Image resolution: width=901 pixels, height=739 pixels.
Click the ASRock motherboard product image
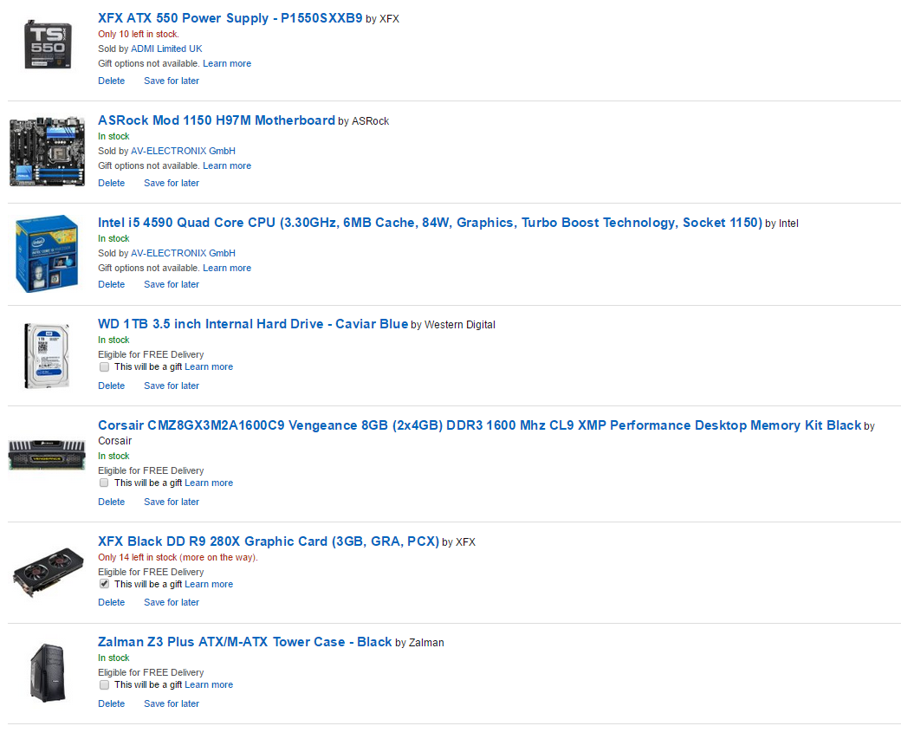47,152
